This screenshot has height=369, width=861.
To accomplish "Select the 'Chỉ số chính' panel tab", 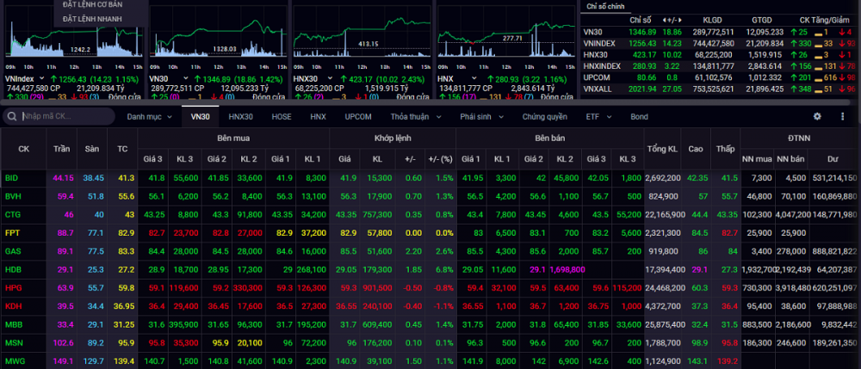I will 604,6.
